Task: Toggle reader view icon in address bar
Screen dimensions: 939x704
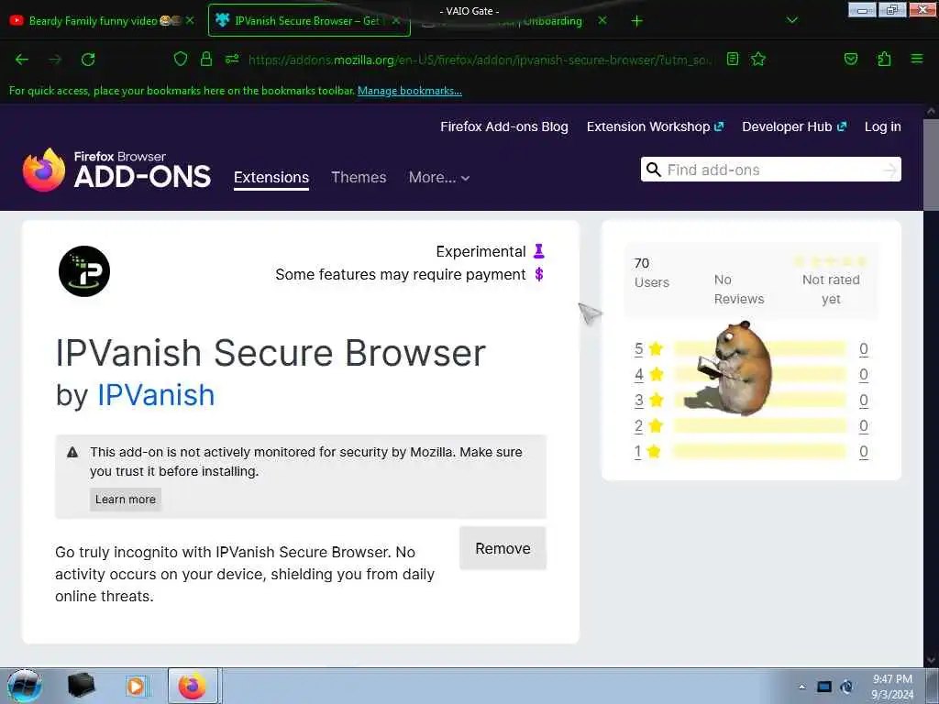Action: [x=733, y=59]
